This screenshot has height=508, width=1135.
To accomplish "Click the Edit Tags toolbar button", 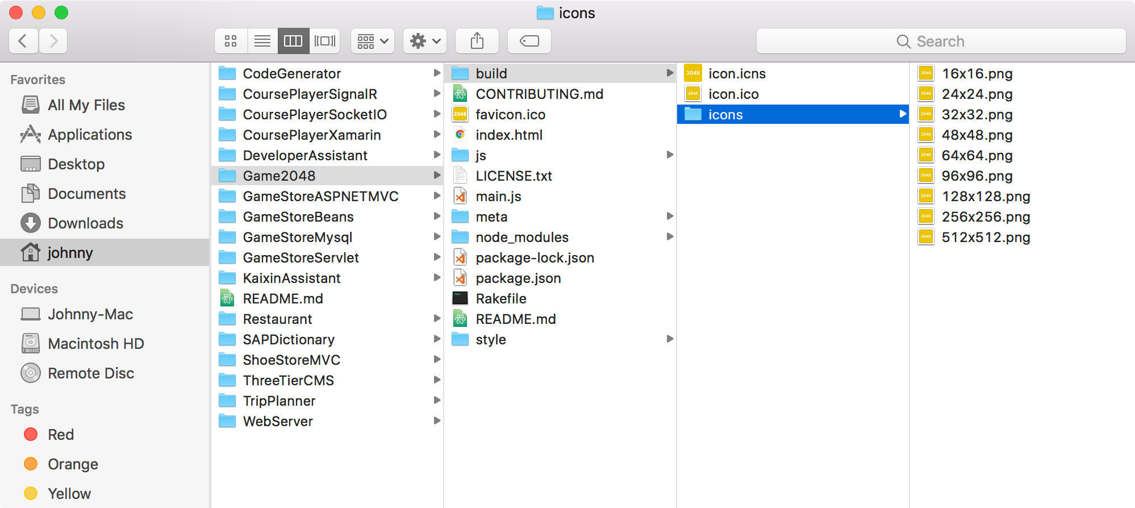I will pos(529,41).
